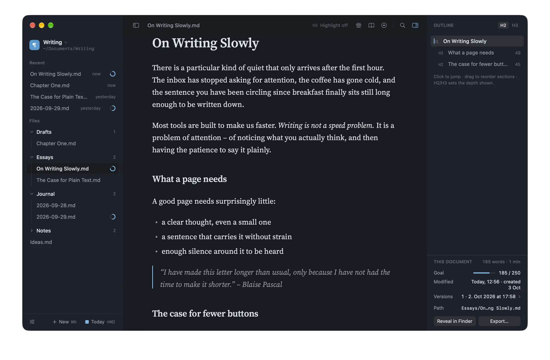Open search with the magnifier icon
The height and width of the screenshot is (360, 550).
(x=402, y=25)
